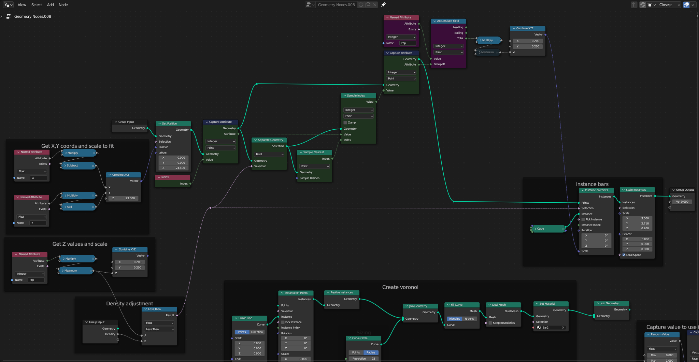
Task: Open Float type dropdown in Random Value node
Action: pos(662,349)
